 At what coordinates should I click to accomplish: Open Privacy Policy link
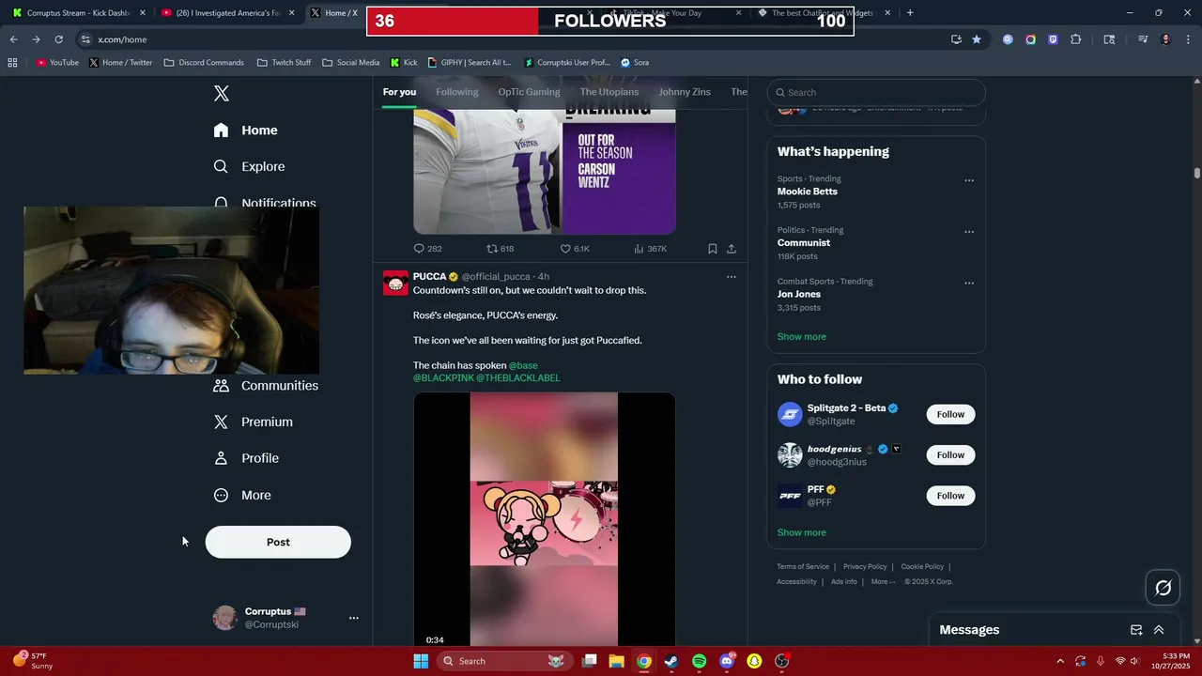(865, 566)
